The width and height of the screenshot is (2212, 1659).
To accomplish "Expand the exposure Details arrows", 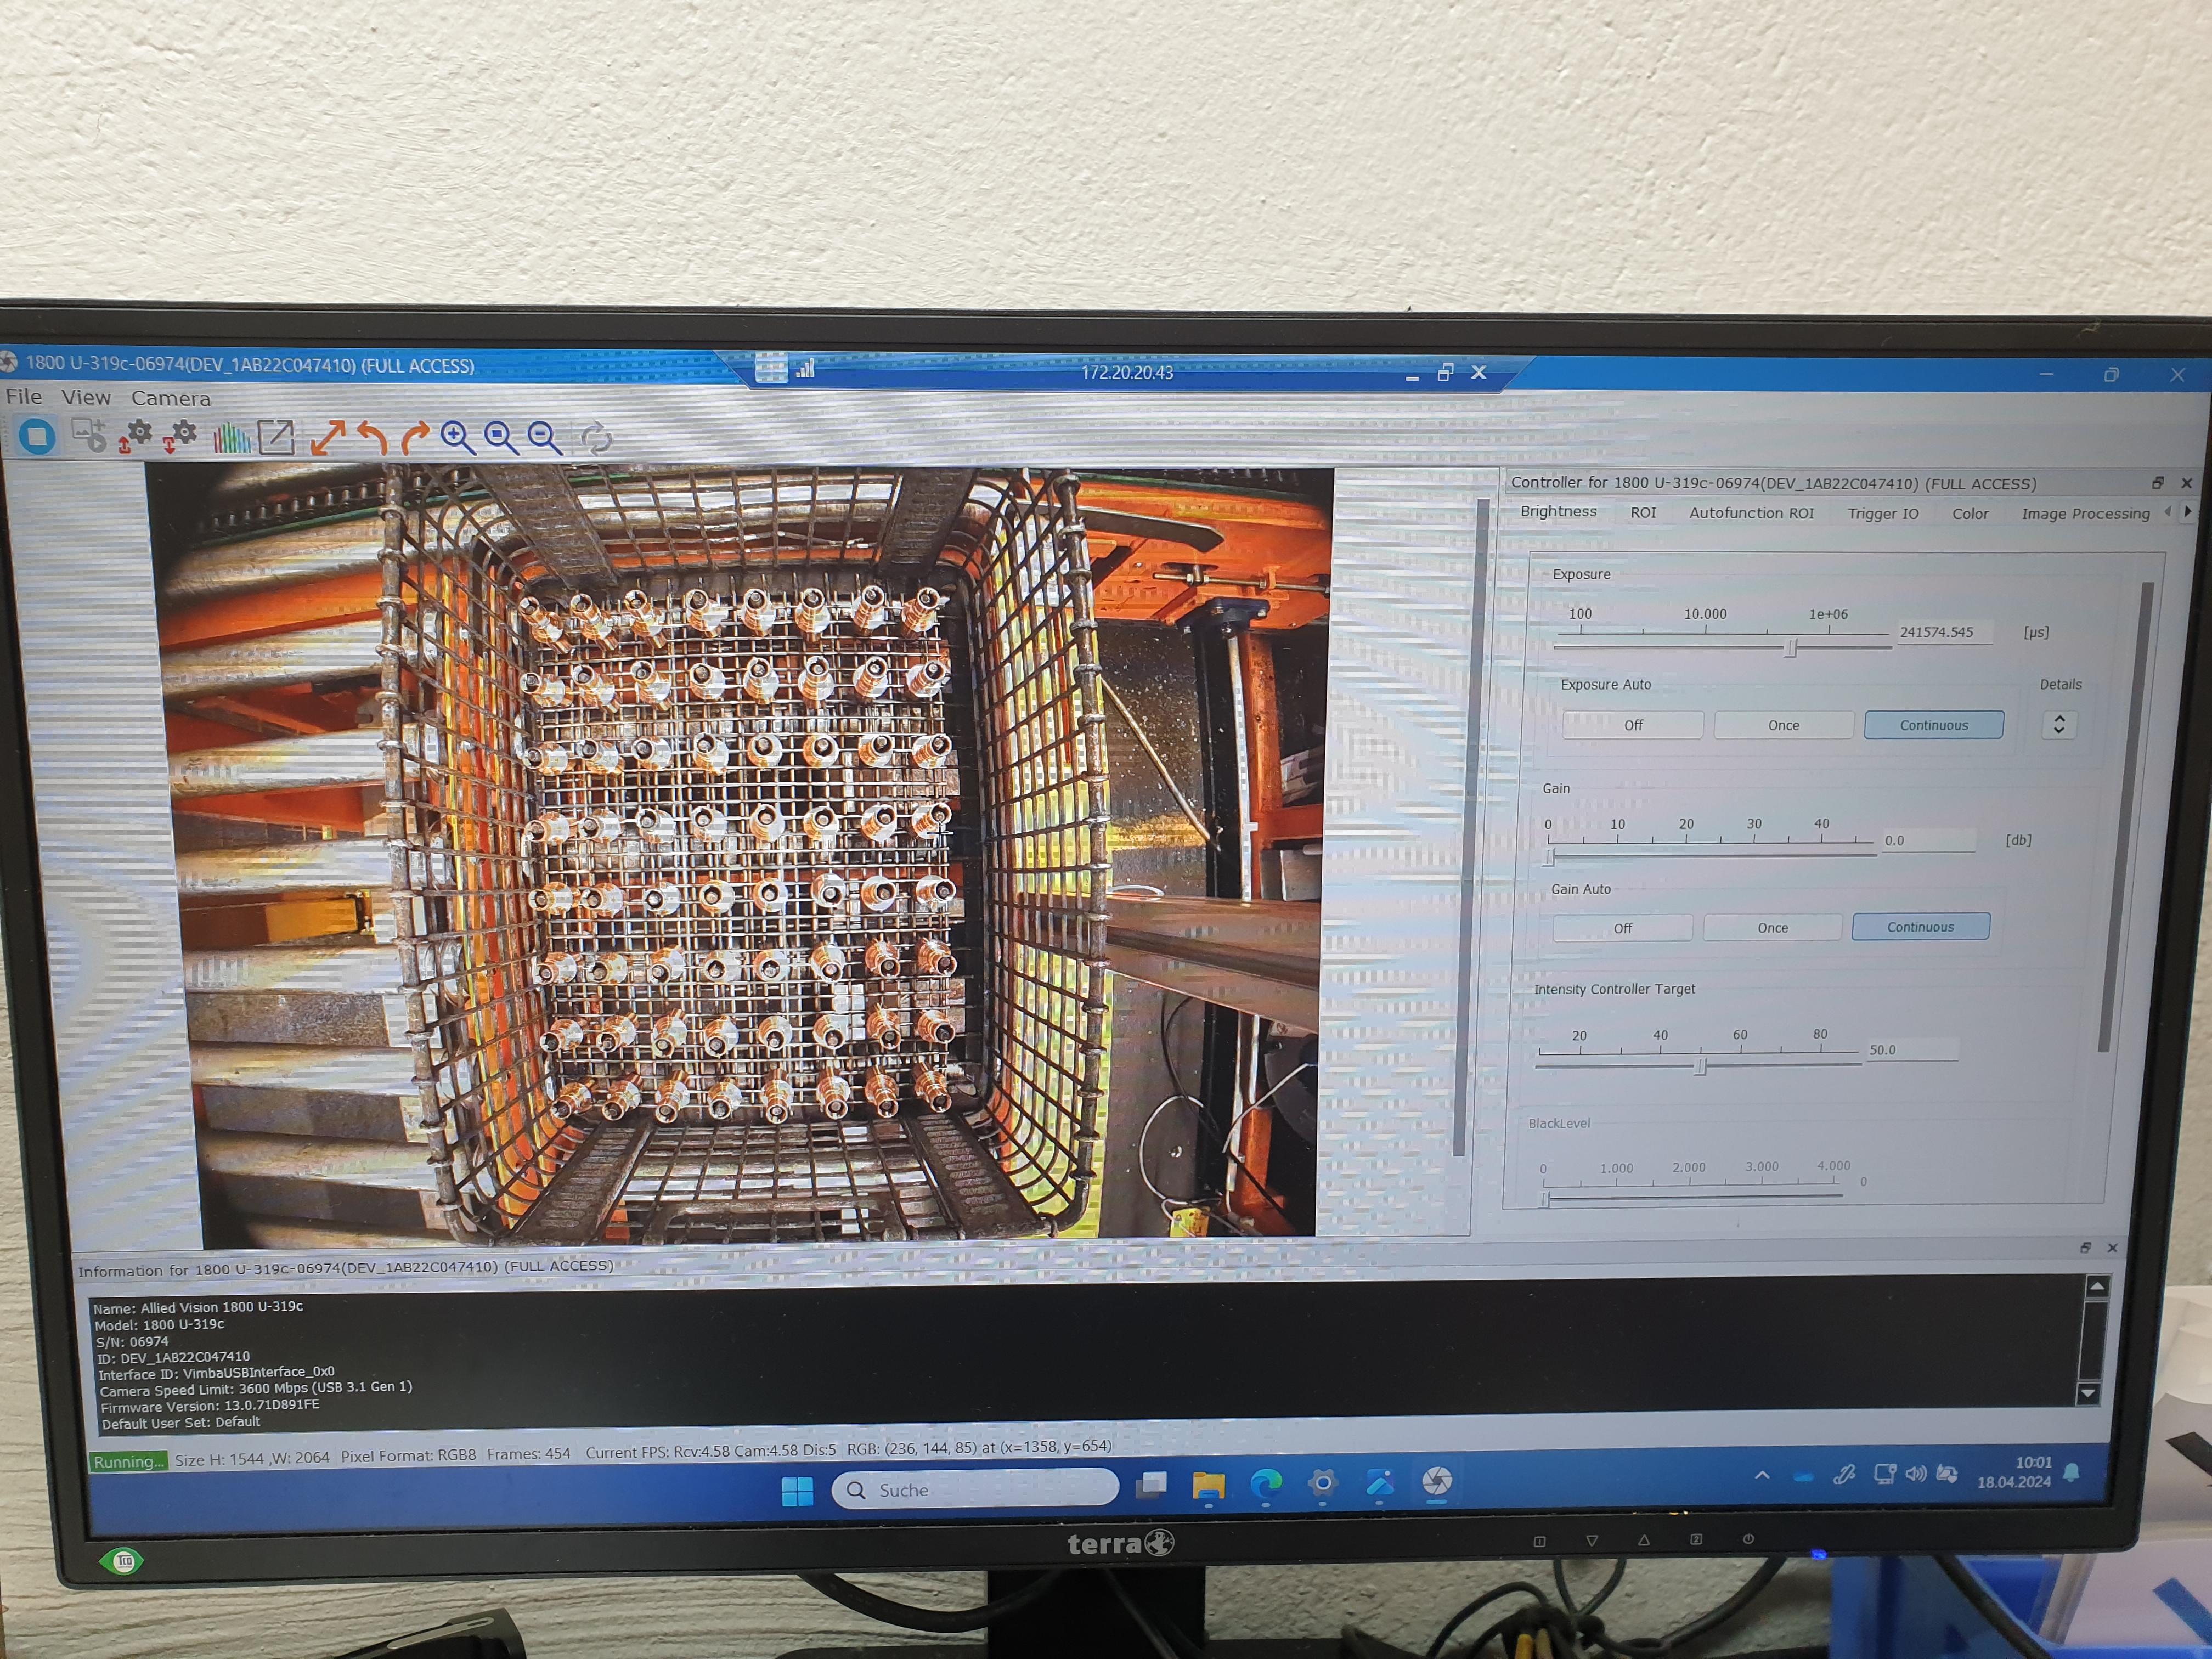I will (2058, 724).
